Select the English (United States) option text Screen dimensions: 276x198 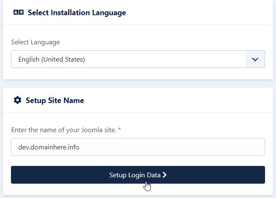pyautogui.click(x=51, y=60)
